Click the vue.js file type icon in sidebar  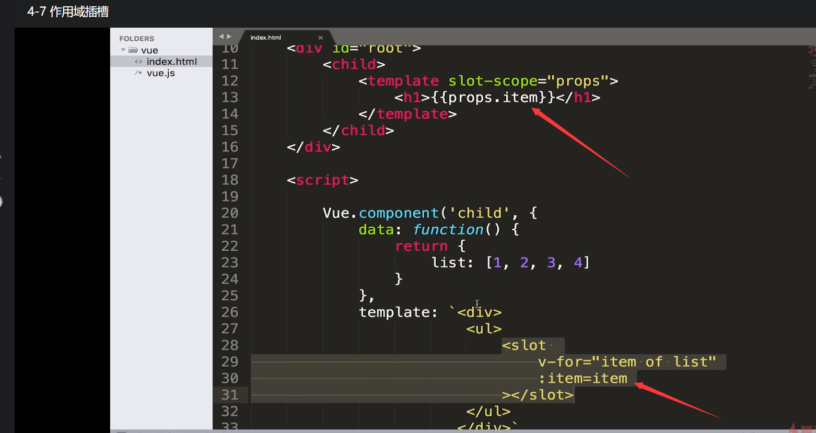point(138,73)
